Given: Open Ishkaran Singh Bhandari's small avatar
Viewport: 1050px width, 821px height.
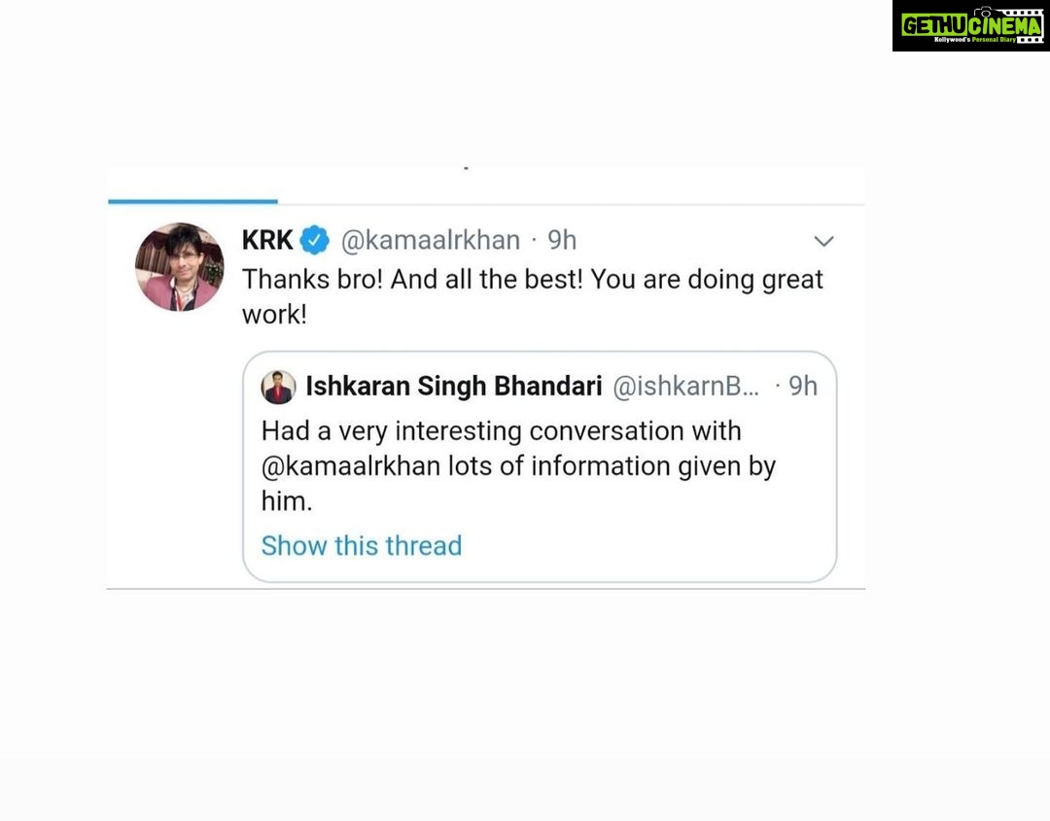Looking at the screenshot, I should [x=278, y=387].
